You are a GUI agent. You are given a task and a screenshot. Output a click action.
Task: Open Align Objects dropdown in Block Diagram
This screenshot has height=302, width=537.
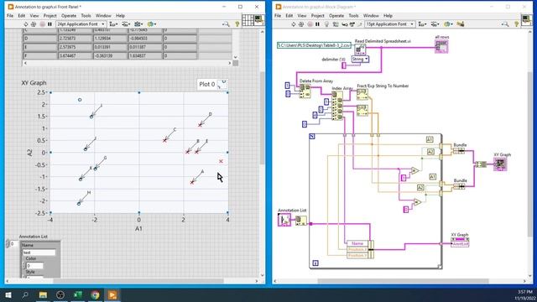(422, 24)
